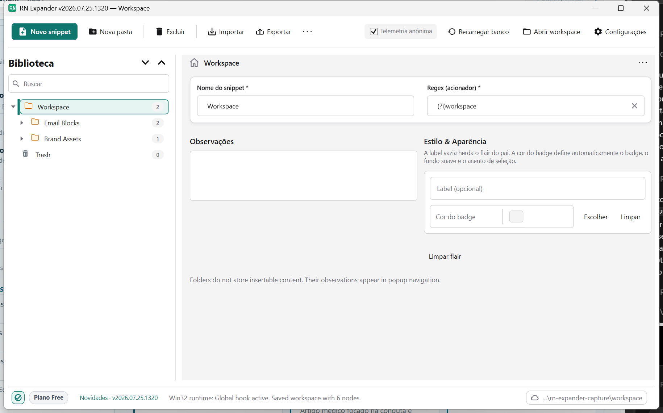Maximize the RN Expander window
The width and height of the screenshot is (663, 413).
point(621,8)
